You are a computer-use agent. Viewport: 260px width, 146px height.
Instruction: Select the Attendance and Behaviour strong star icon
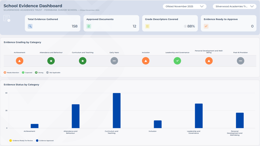(51, 61)
